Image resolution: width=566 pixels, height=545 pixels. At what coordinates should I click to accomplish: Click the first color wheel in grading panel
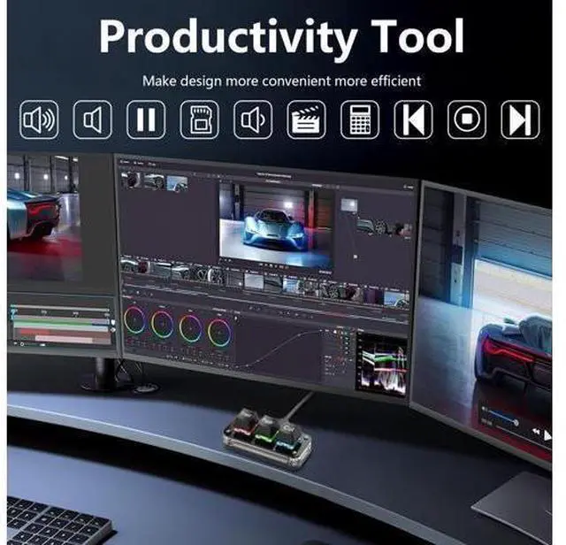coord(134,320)
